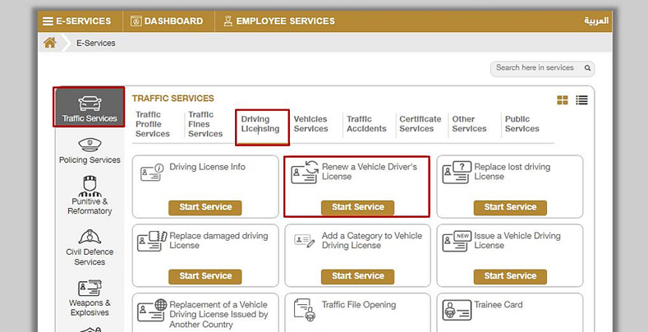Open the E-Services hamburger menu

[x=48, y=21]
